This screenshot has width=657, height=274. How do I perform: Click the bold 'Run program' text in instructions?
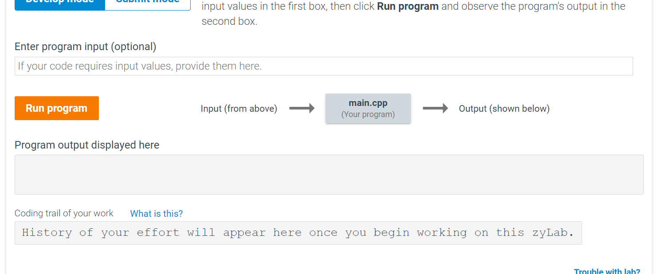pos(407,6)
